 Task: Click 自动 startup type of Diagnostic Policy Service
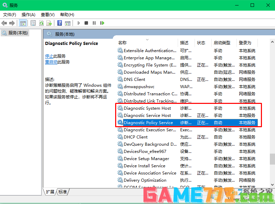point(218,123)
